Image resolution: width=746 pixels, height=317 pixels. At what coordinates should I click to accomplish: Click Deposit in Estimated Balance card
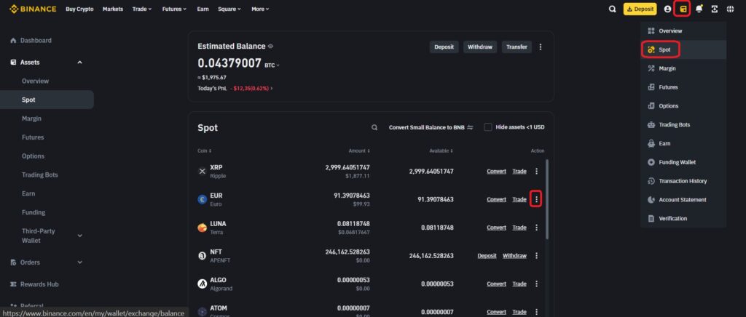pyautogui.click(x=444, y=47)
